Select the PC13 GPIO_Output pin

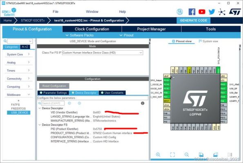click(x=167, y=80)
